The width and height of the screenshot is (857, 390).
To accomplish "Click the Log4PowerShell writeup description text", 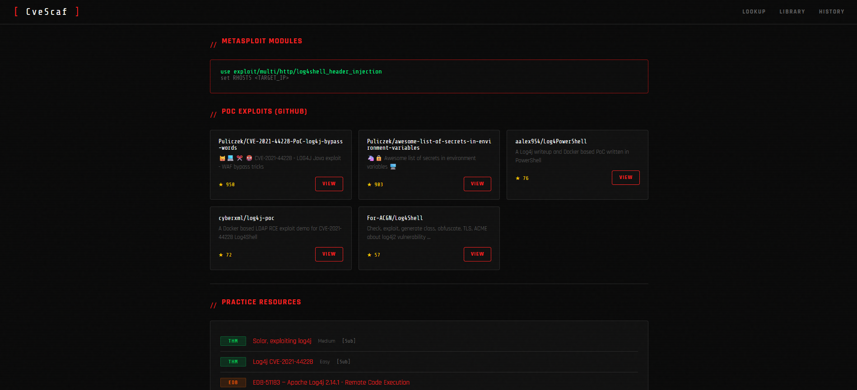I will tap(572, 156).
